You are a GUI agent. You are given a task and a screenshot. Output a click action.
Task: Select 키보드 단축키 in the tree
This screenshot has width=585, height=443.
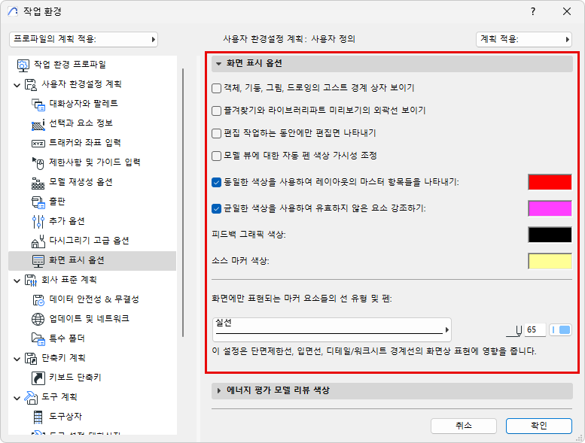click(x=75, y=378)
